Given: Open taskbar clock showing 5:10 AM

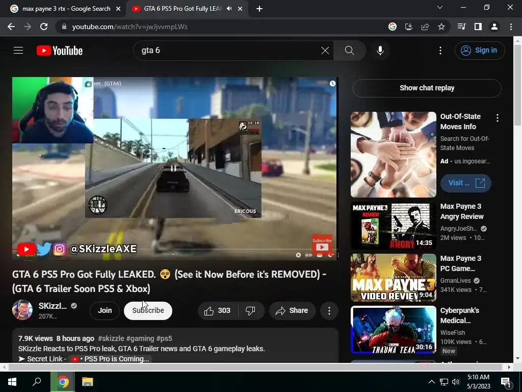Looking at the screenshot, I should [x=478, y=382].
